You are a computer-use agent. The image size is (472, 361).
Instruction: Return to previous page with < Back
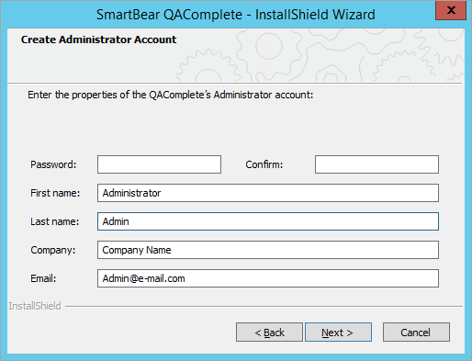[269, 332]
